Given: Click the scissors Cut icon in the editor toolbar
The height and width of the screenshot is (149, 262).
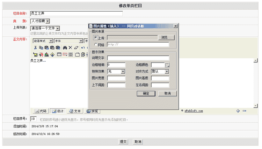Looking at the screenshot, I should (x=35, y=48).
